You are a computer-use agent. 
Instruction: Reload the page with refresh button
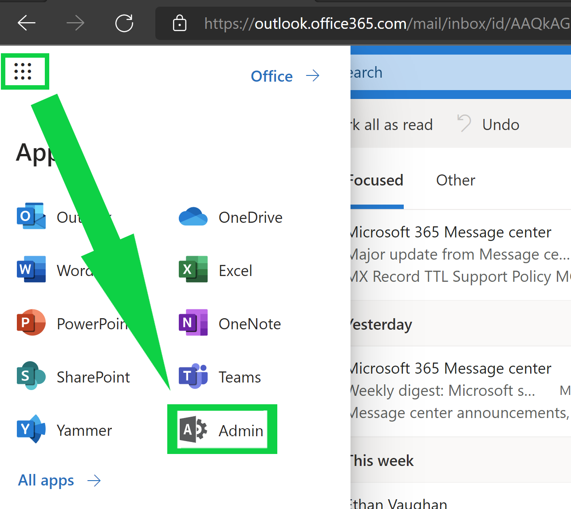pyautogui.click(x=124, y=23)
